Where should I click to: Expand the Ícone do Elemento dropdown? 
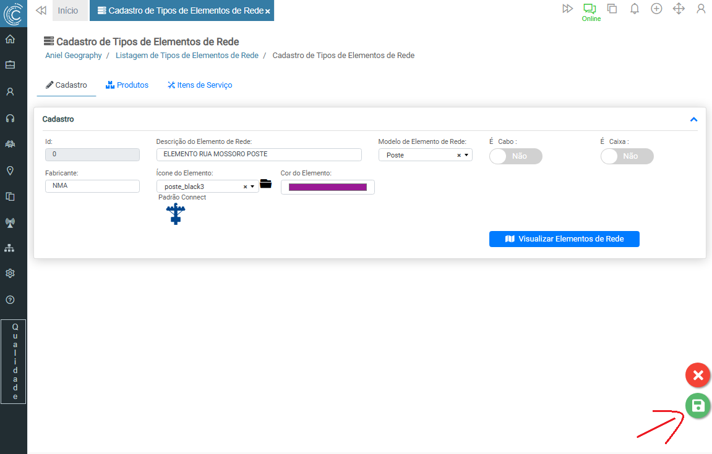(x=252, y=187)
